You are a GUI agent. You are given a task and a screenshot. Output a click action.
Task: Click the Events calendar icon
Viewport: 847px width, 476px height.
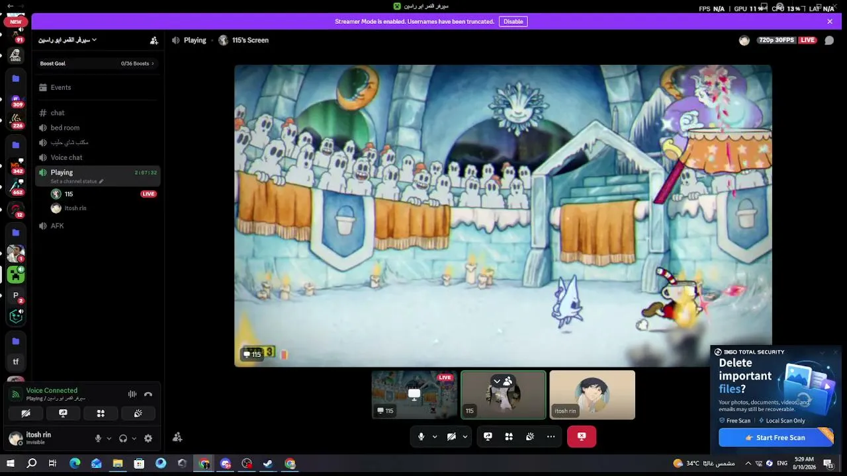pyautogui.click(x=43, y=87)
